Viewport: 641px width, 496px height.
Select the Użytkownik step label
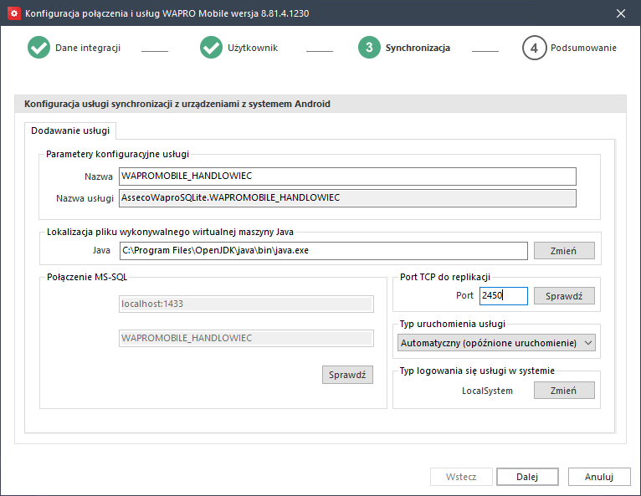253,48
